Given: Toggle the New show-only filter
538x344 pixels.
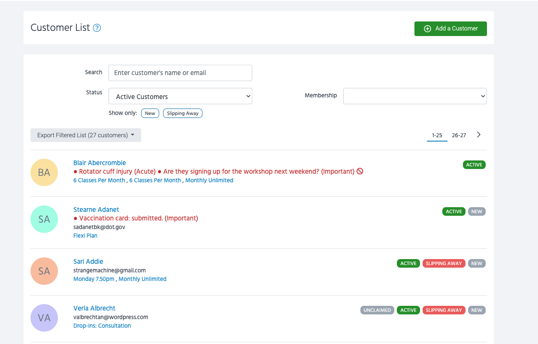Looking at the screenshot, I should [150, 113].
